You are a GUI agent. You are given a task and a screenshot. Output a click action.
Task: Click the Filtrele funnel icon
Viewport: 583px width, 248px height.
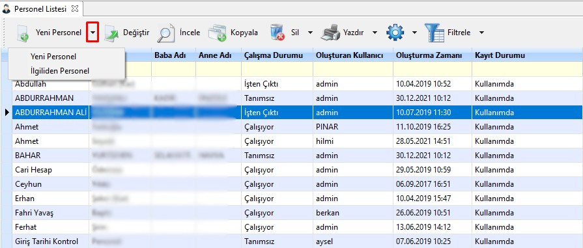coord(434,33)
